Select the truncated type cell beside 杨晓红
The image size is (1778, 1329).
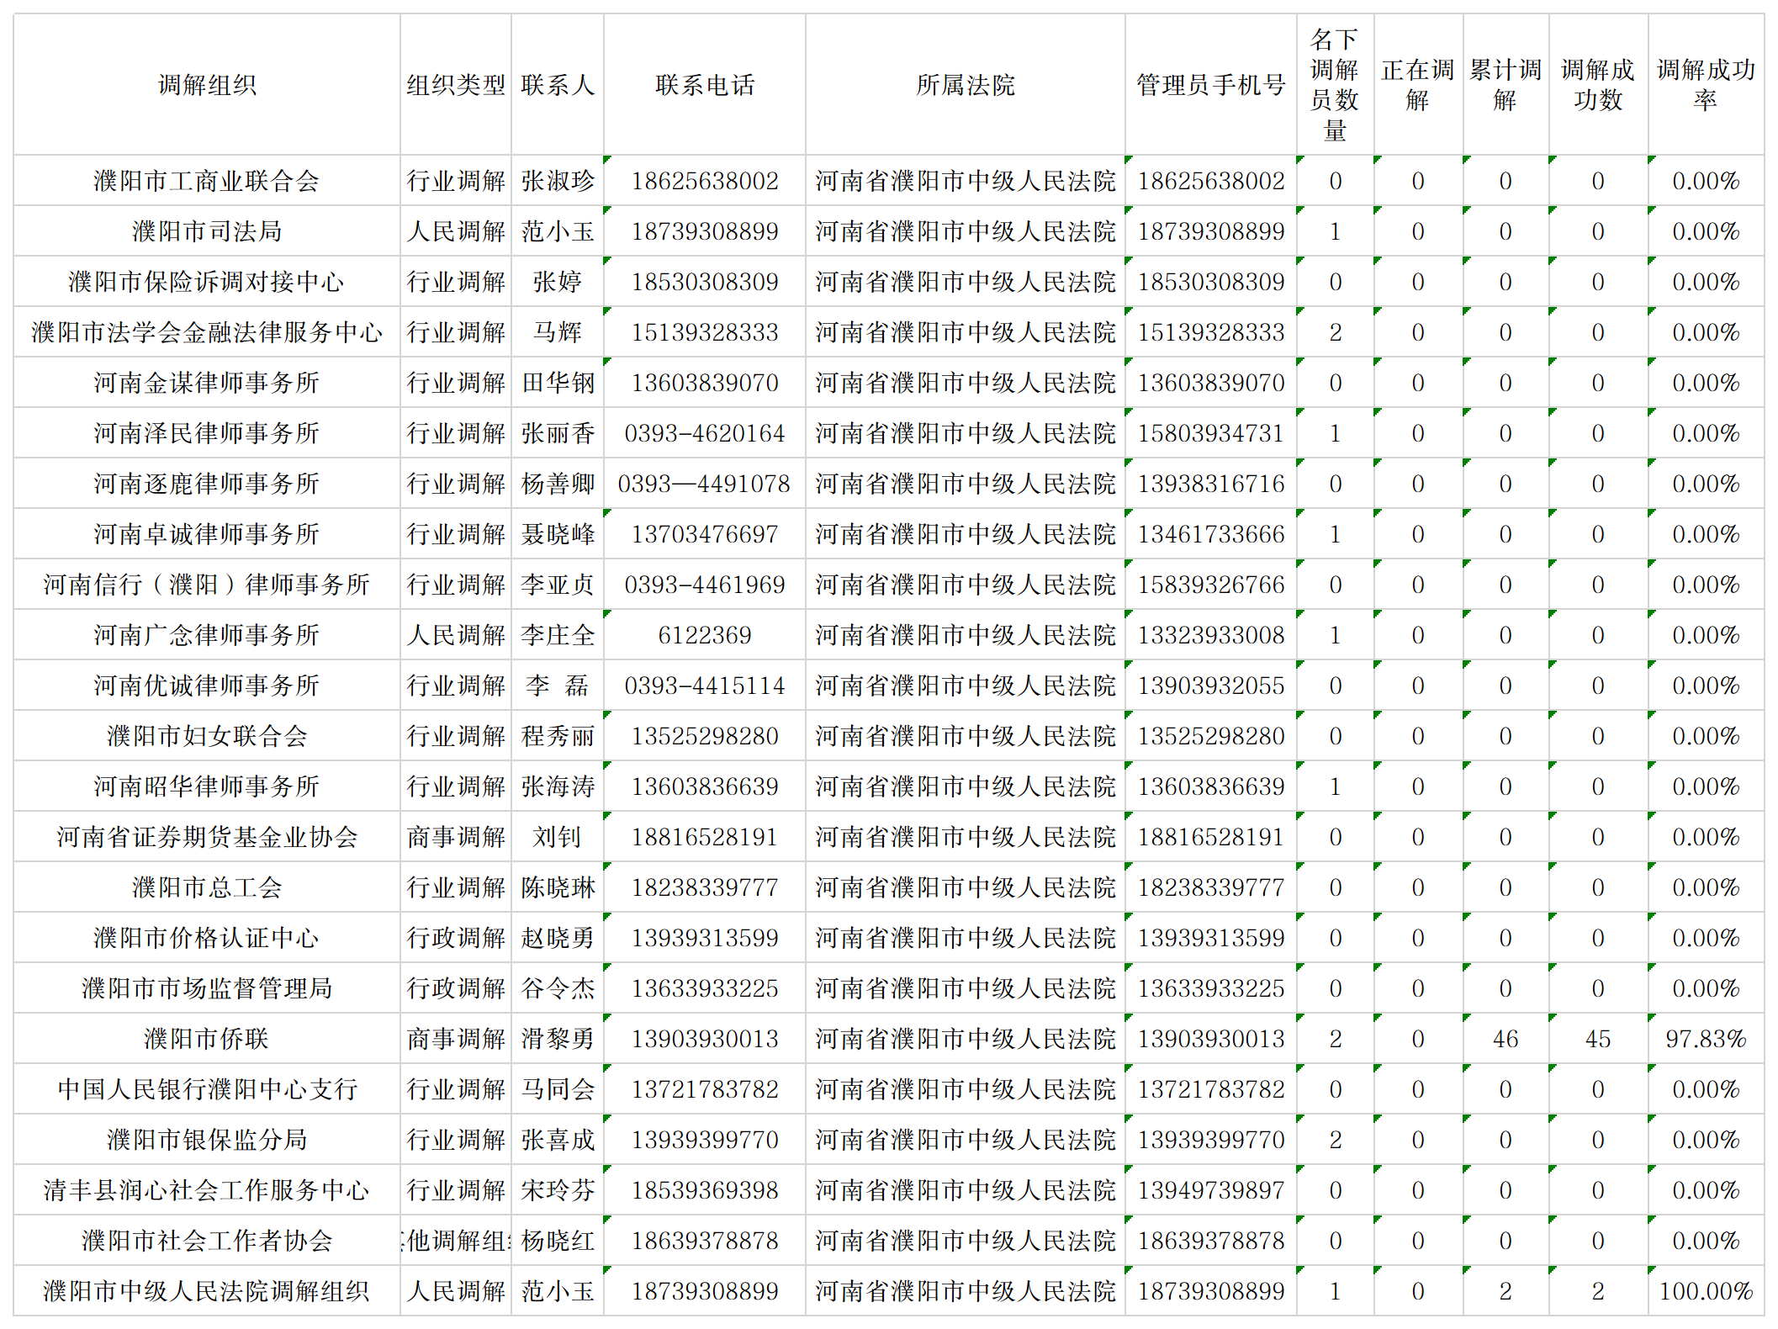coord(456,1241)
